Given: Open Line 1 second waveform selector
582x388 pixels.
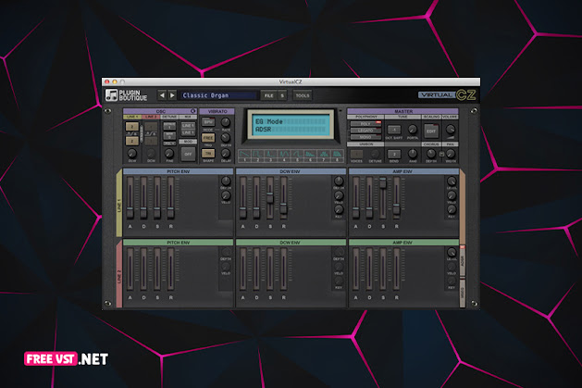Looking at the screenshot, I should click(131, 141).
